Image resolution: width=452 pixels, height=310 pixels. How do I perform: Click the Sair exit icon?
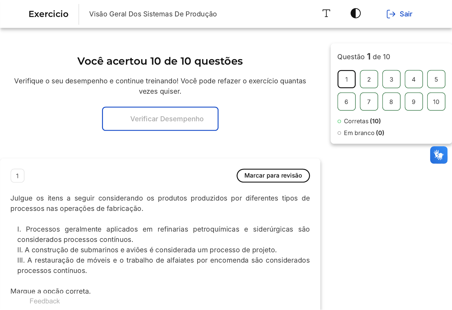(391, 14)
